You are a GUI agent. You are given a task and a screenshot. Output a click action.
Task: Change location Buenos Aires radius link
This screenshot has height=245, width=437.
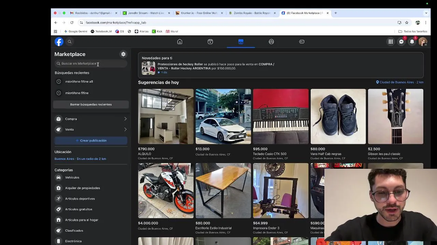80,159
